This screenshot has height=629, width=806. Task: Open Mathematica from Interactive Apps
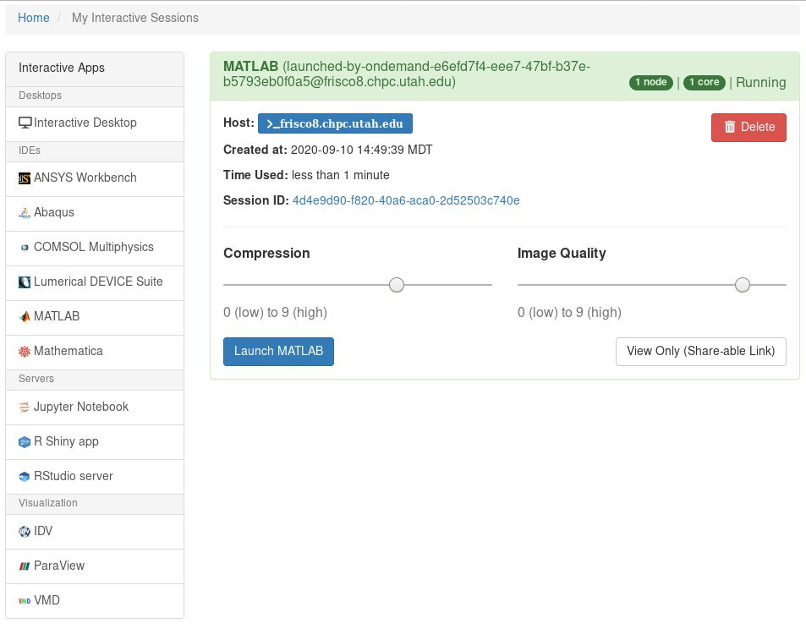95,353
